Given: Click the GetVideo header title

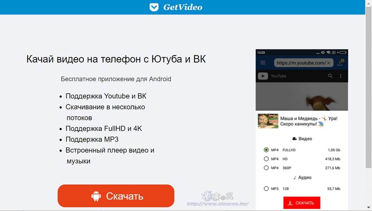Looking at the screenshot, I should pos(183,7).
